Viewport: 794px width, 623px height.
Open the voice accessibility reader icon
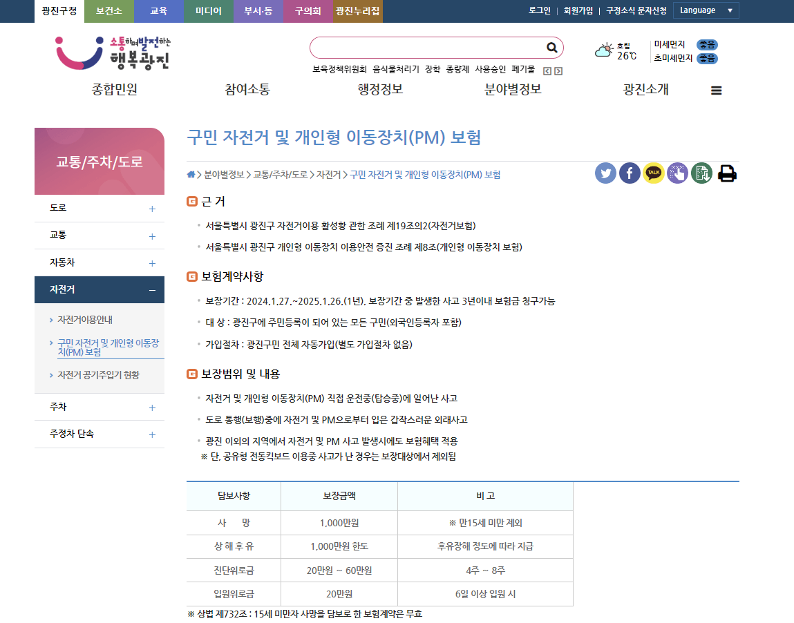[677, 173]
